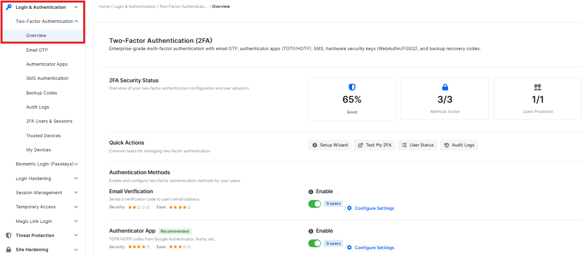Click the padlock icon above 3/3 Methods Active

[445, 87]
